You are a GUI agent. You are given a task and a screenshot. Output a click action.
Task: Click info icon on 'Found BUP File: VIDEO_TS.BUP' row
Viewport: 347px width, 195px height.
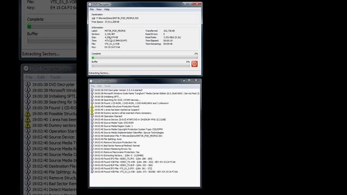pyautogui.click(x=92, y=165)
